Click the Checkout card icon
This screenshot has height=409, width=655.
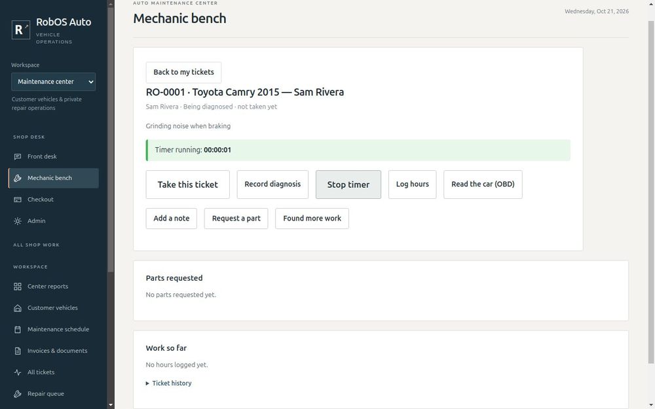coord(18,200)
